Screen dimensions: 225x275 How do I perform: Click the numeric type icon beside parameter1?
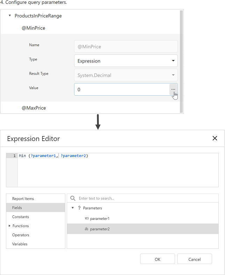tap(86, 218)
